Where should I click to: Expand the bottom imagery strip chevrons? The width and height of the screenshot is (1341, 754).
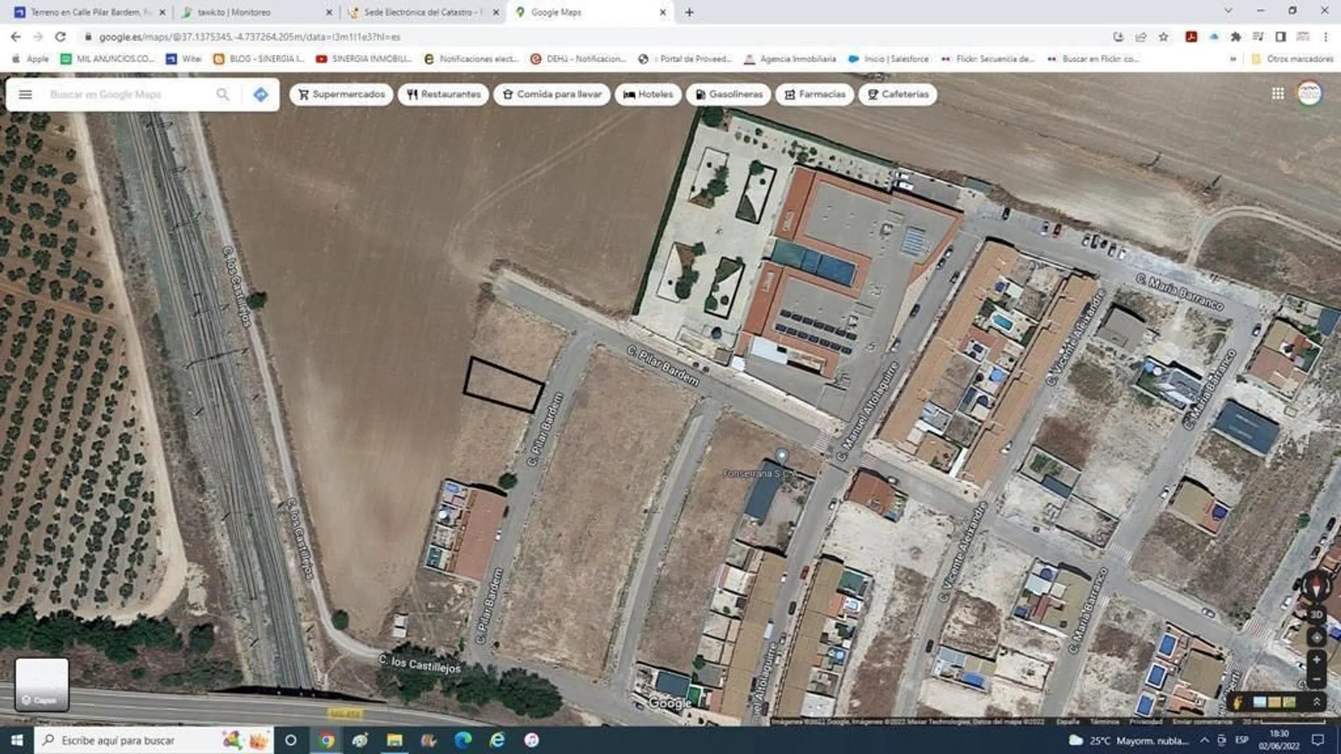[x=1316, y=703]
